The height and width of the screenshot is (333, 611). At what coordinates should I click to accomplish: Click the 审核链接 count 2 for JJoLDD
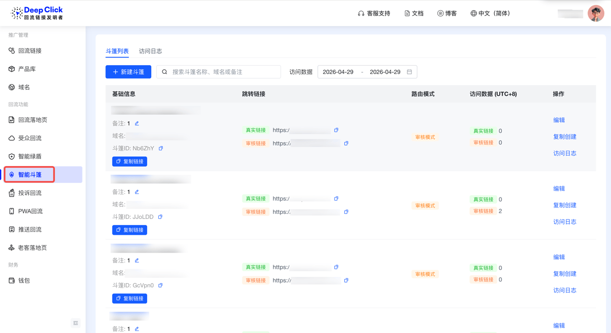[501, 211]
